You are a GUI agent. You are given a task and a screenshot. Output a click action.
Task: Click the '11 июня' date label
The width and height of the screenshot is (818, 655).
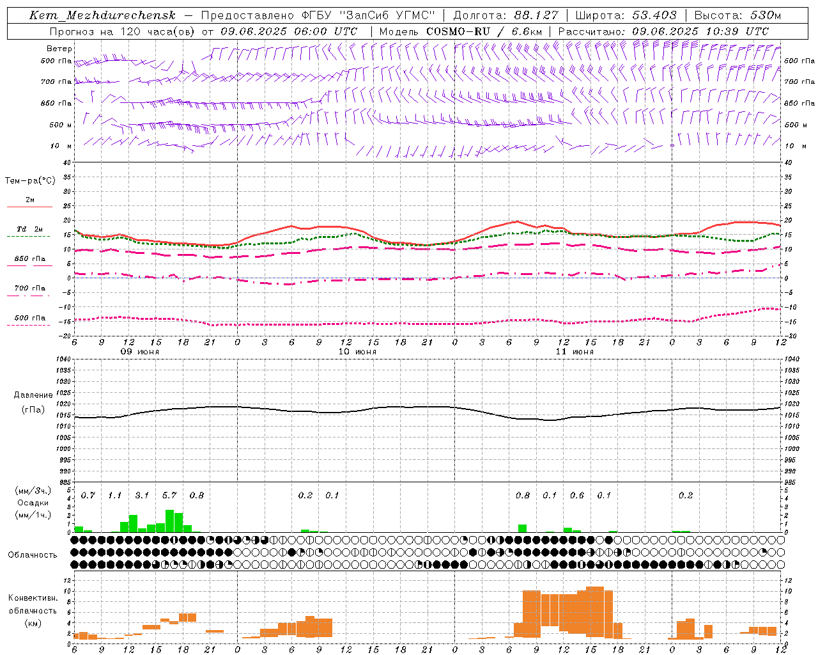[x=575, y=352]
